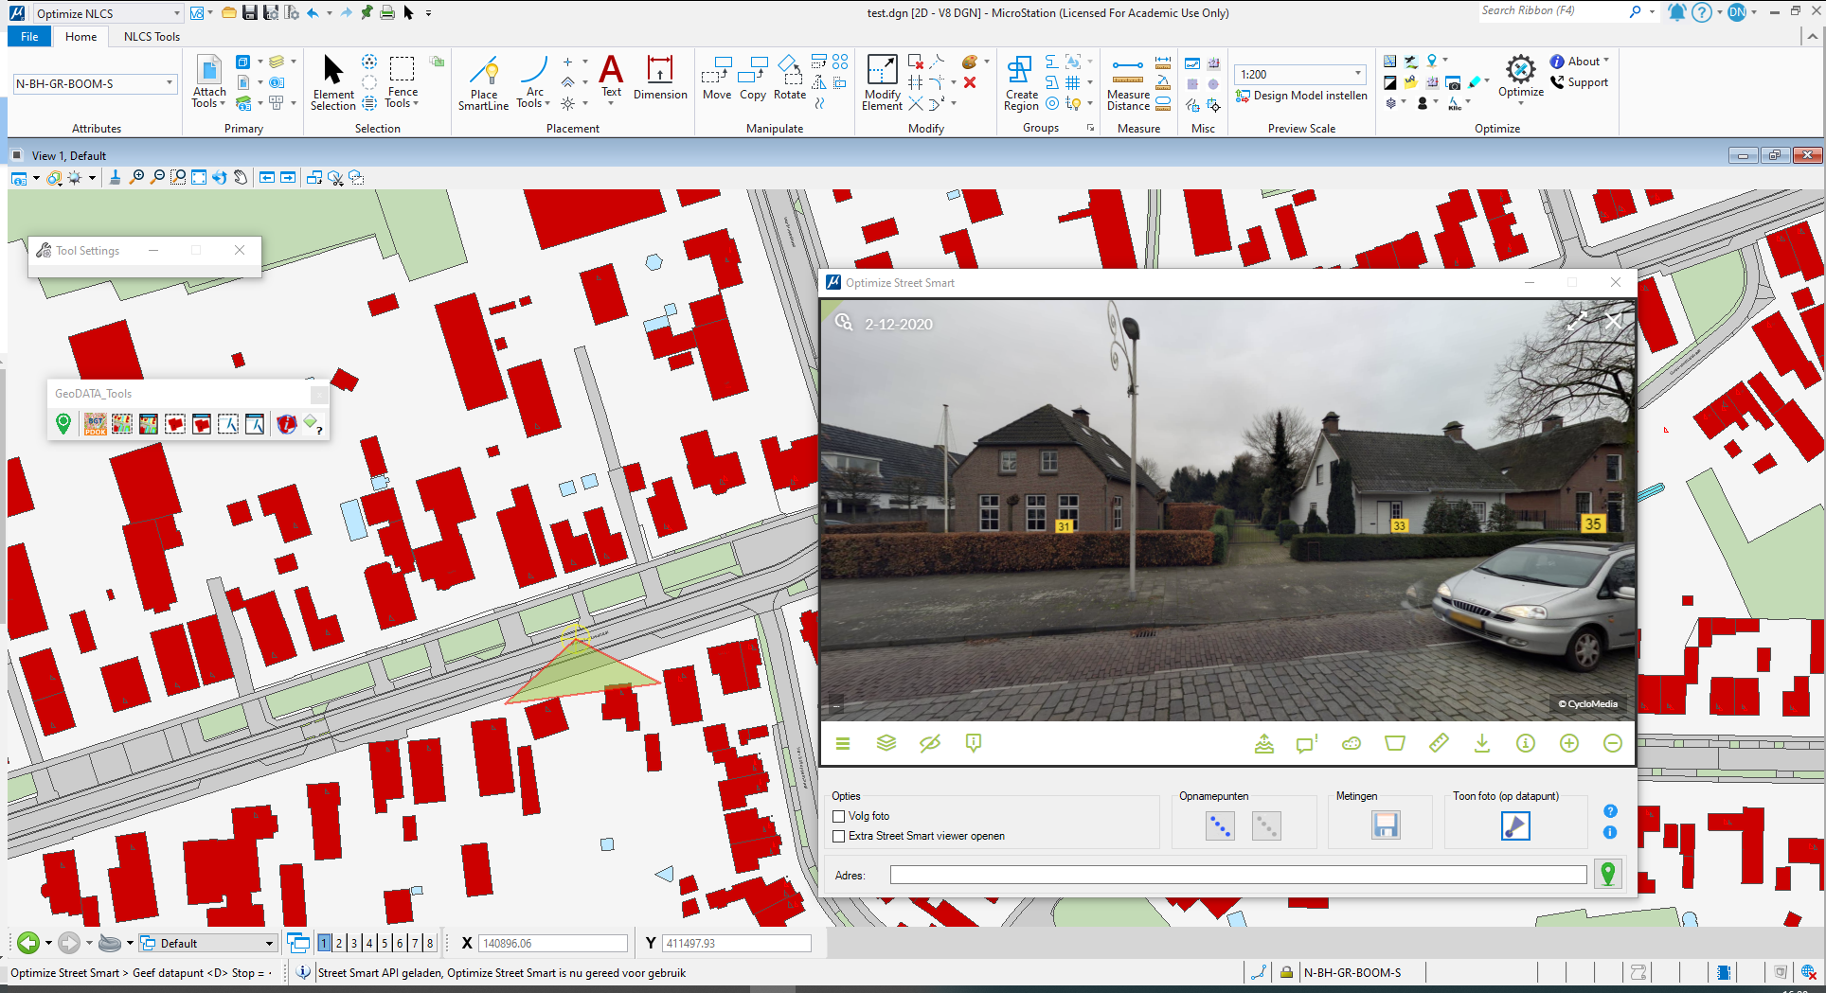The width and height of the screenshot is (1826, 993).
Task: Open the Street Smart layers icon
Action: pyautogui.click(x=886, y=743)
